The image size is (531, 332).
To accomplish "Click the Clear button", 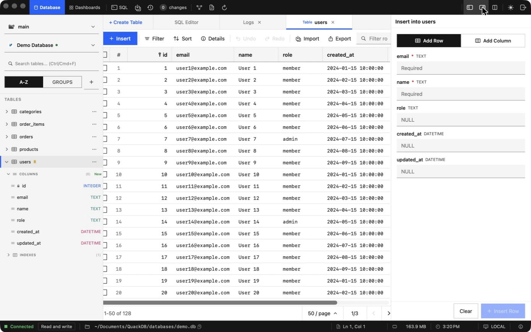I will 466,311.
